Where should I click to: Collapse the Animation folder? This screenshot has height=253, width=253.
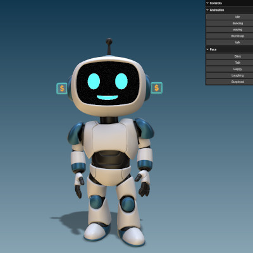229,10
